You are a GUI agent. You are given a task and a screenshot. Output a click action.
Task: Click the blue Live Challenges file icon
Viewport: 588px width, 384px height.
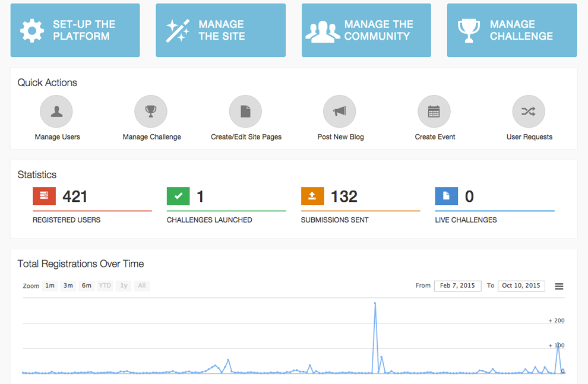[446, 196]
